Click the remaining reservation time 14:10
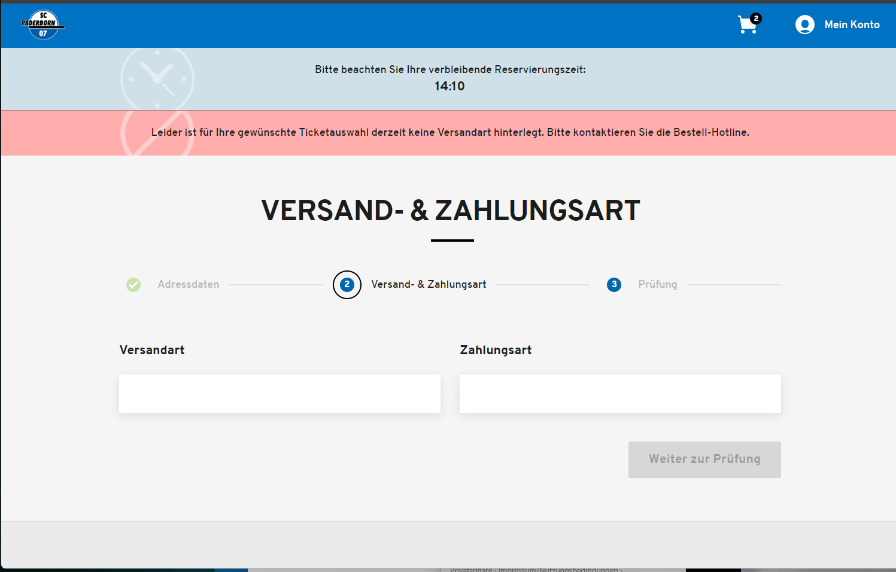 (449, 86)
